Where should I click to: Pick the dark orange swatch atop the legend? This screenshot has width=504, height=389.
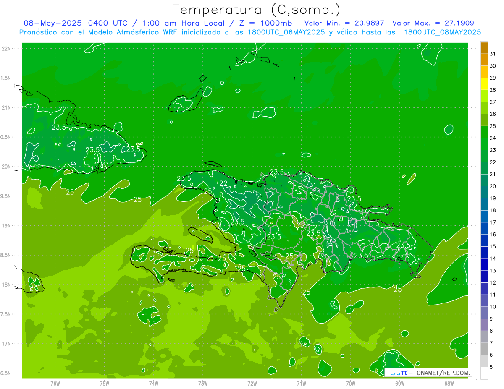484,47
